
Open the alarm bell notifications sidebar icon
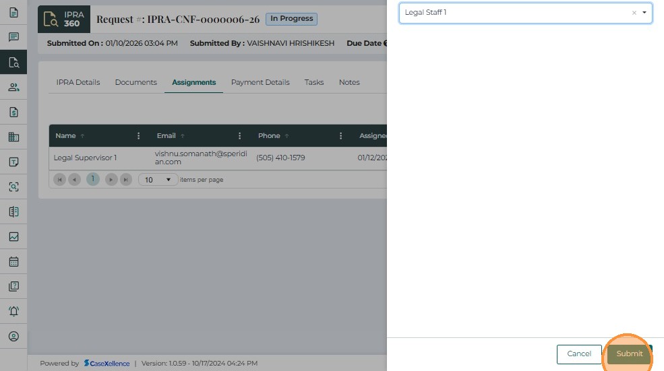13,311
